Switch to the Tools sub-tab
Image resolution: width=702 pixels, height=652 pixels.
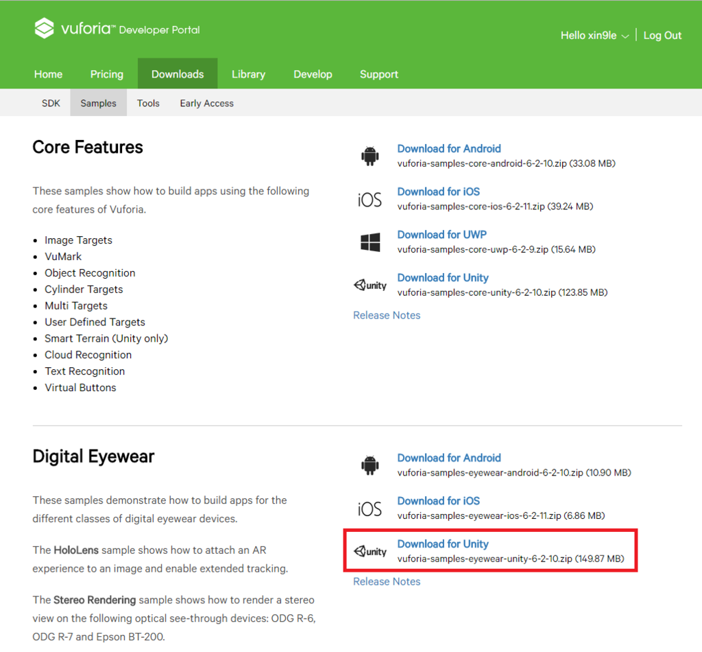(148, 103)
